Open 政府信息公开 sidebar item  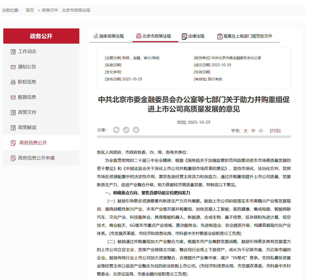[41, 143]
